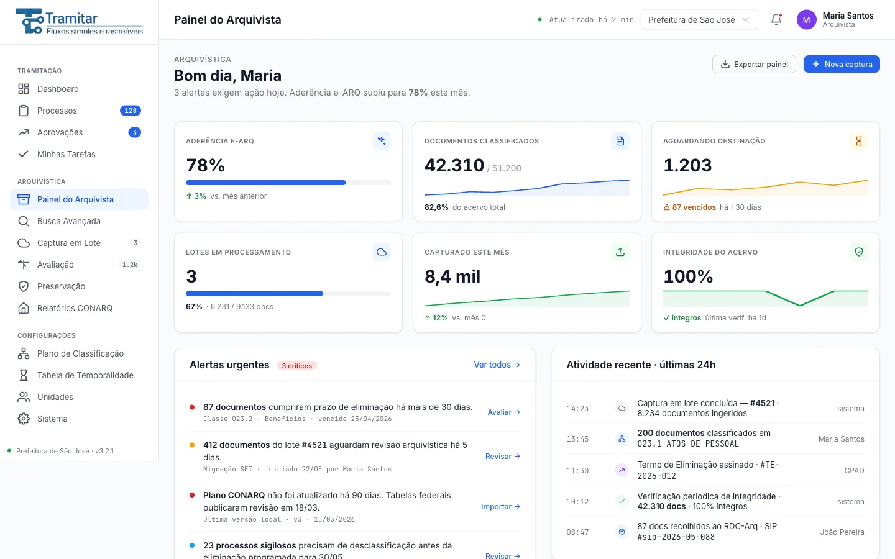
Task: Click the 1.2k badge on Avaliação
Action: (x=130, y=265)
